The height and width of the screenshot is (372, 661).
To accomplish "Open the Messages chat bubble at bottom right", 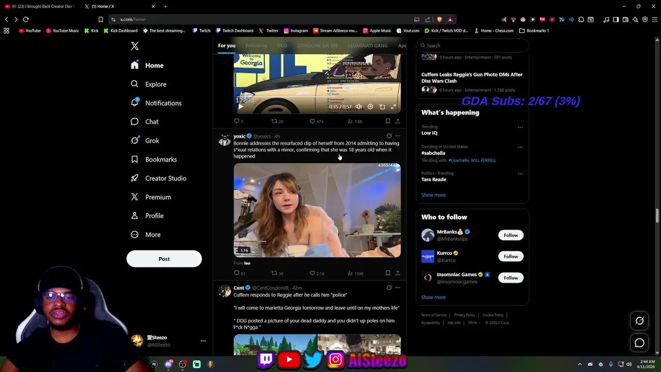I will pyautogui.click(x=639, y=343).
